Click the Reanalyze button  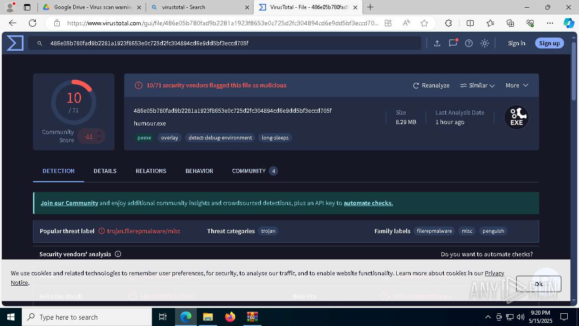(431, 85)
